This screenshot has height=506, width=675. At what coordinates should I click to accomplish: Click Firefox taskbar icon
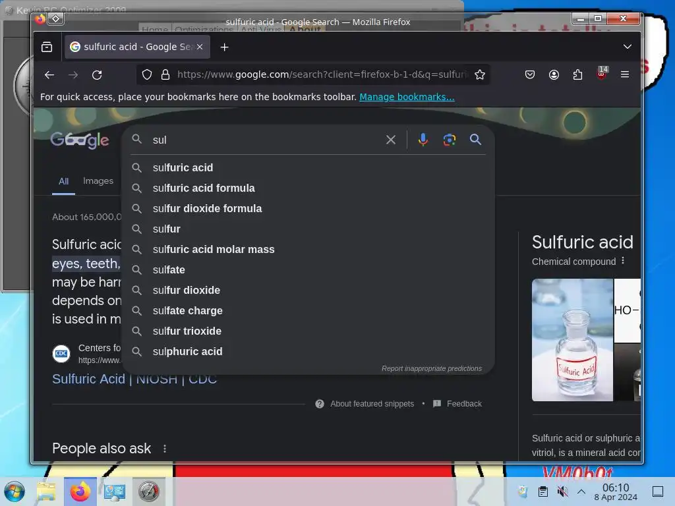tap(80, 492)
